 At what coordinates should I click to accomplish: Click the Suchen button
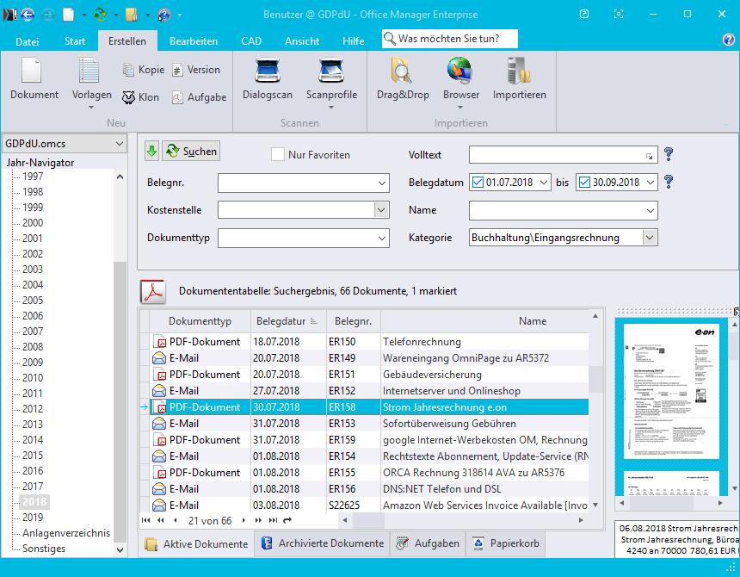click(191, 152)
